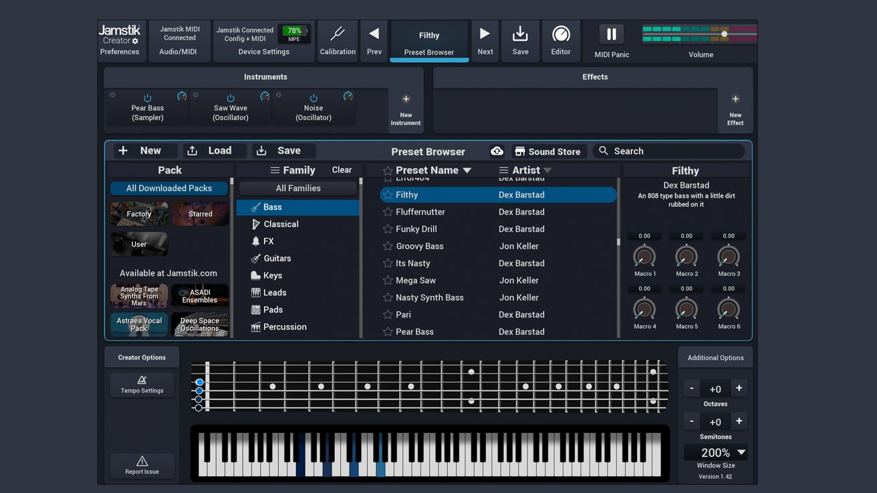Report an Issue
Image resolution: width=877 pixels, height=493 pixels.
[142, 465]
